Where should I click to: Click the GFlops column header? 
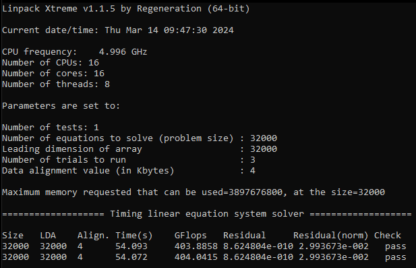190,236
